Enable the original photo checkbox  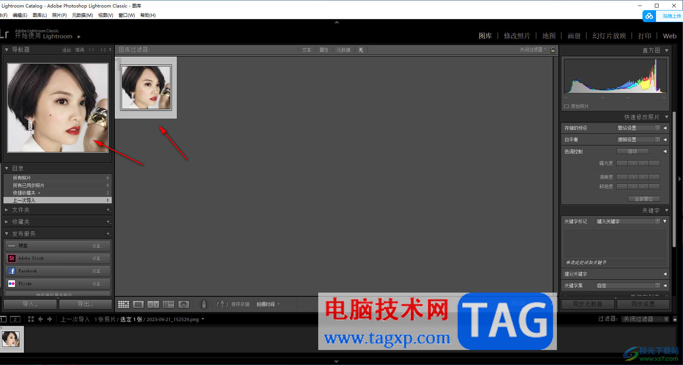567,107
